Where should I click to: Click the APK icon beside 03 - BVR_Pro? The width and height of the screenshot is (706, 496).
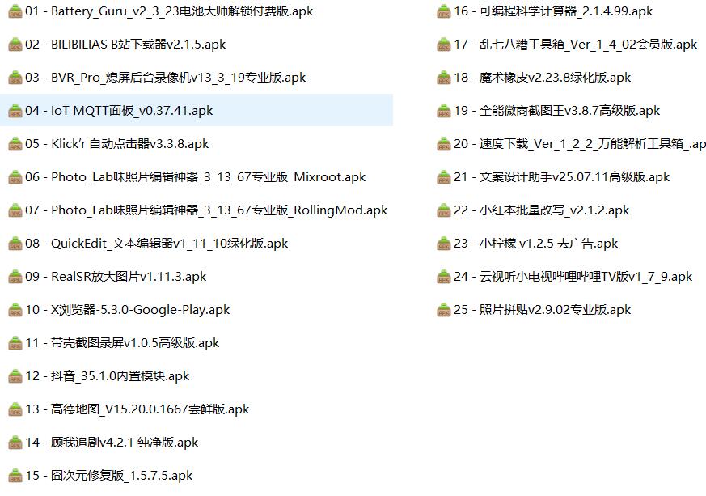pos(15,78)
